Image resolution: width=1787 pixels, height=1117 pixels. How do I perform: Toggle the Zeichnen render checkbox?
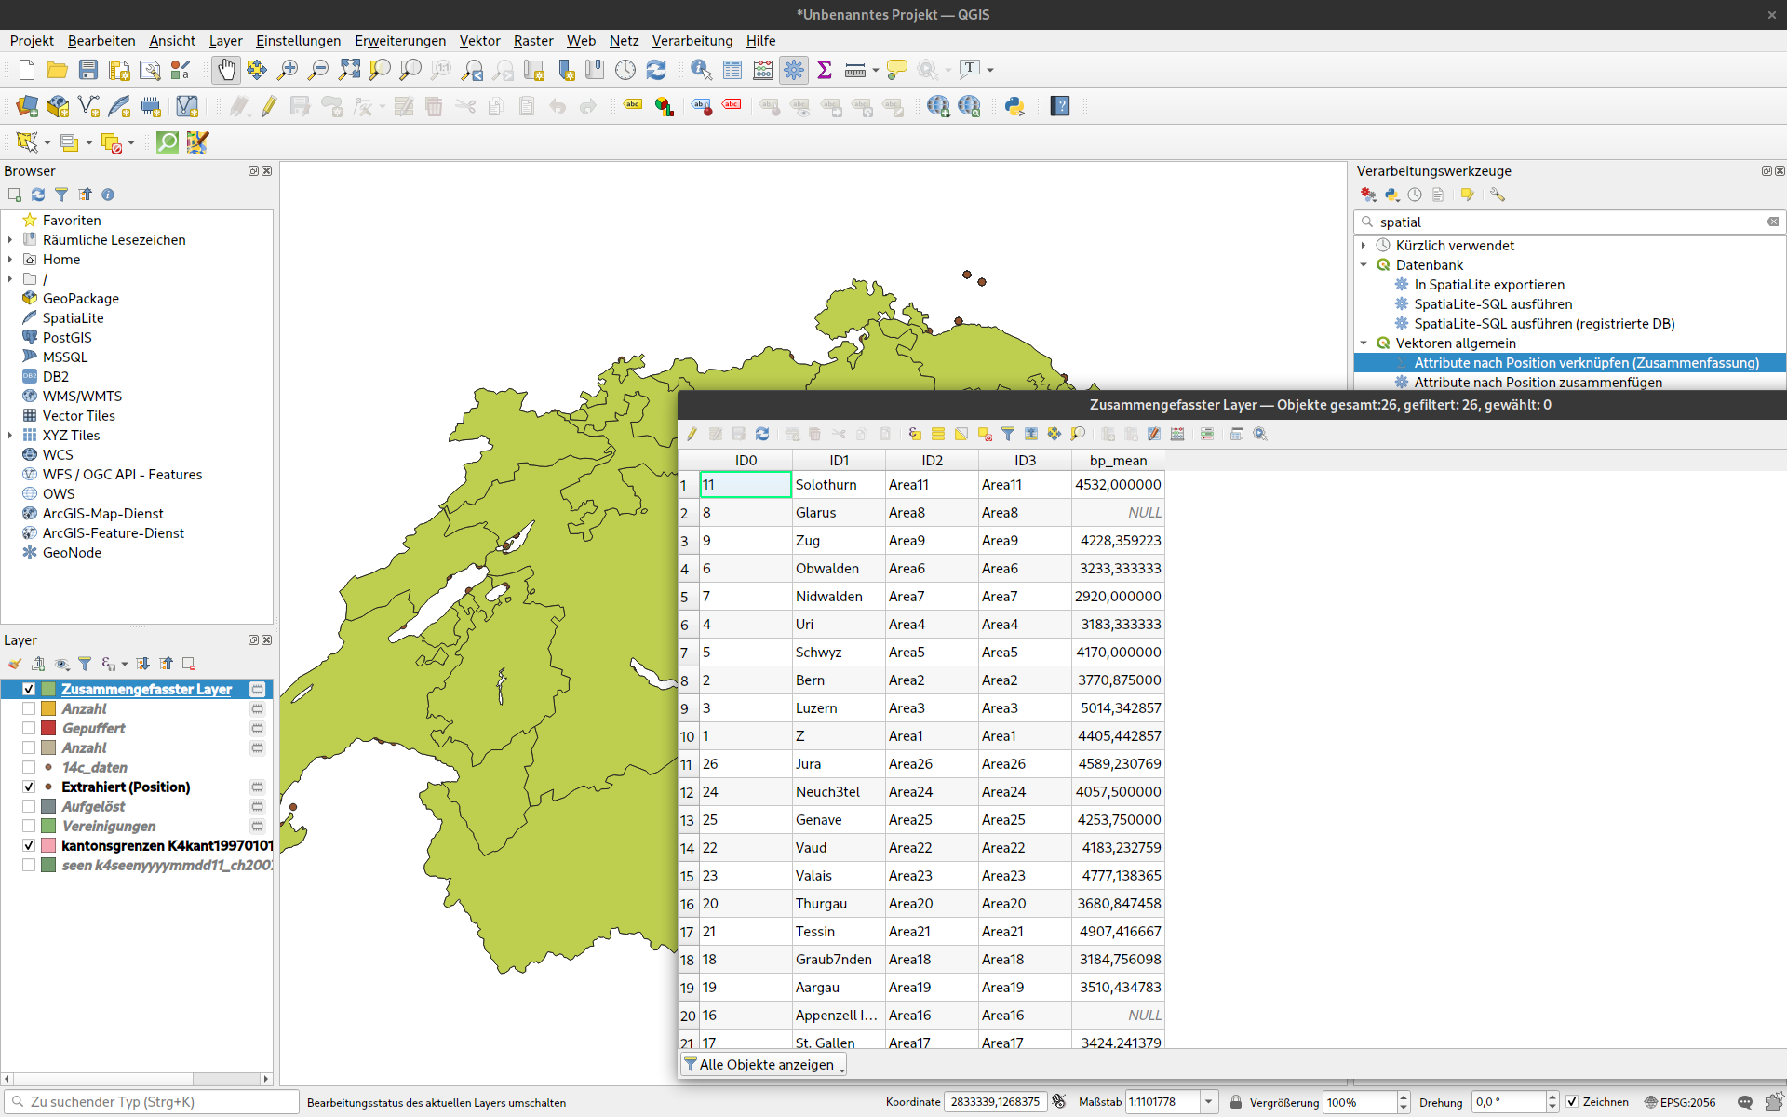coord(1572,1102)
